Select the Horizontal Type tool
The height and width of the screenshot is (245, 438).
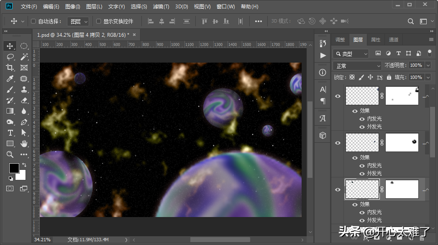(x=10, y=133)
